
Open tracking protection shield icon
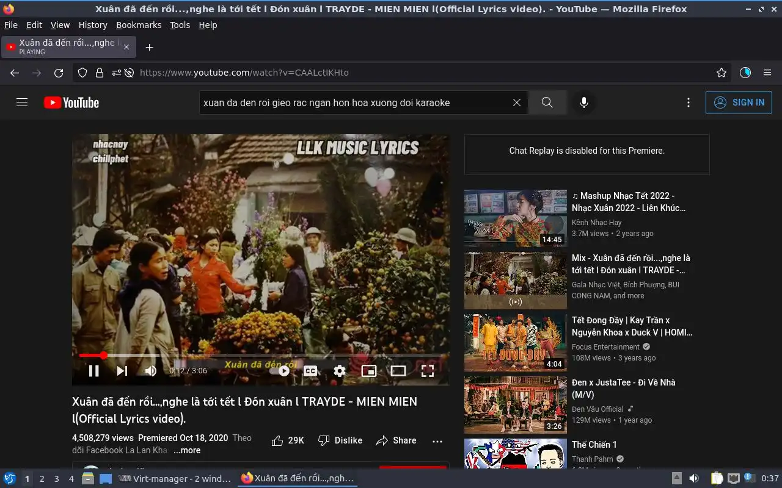tap(82, 73)
